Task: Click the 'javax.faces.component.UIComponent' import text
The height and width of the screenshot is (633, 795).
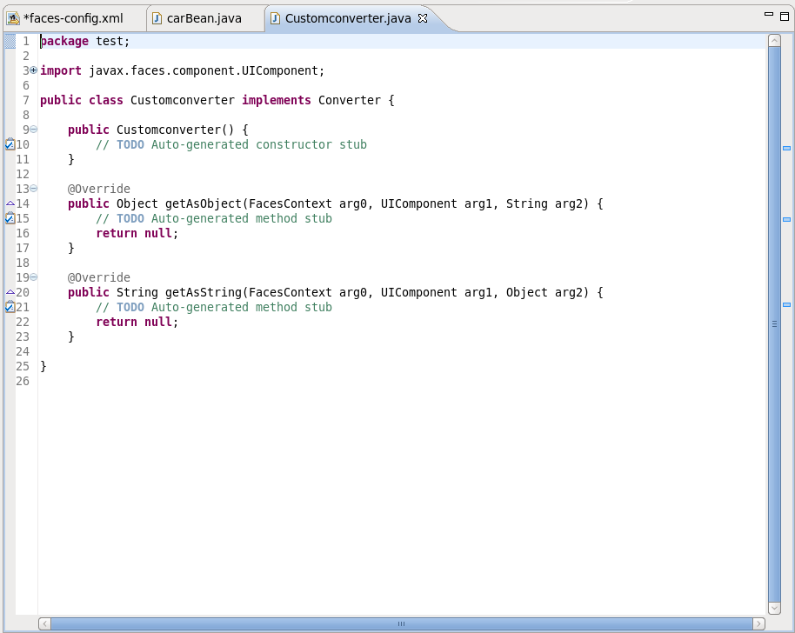Action: 204,70
